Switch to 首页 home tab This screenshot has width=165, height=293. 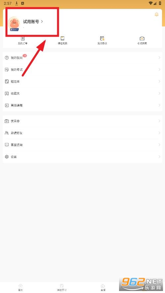(x=21, y=287)
